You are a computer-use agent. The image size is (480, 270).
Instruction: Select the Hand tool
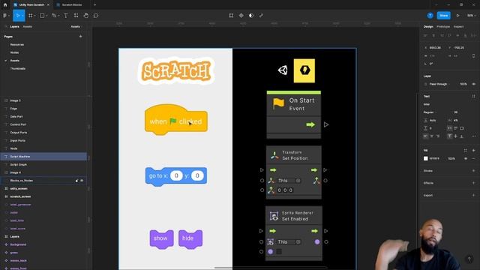[86, 16]
